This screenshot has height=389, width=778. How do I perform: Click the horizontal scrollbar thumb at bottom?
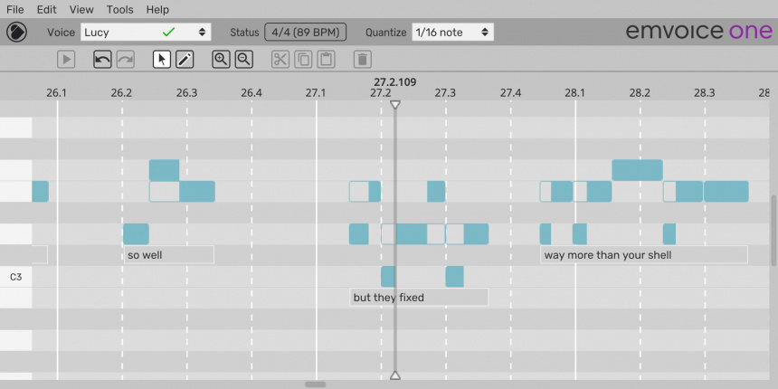tap(316, 384)
